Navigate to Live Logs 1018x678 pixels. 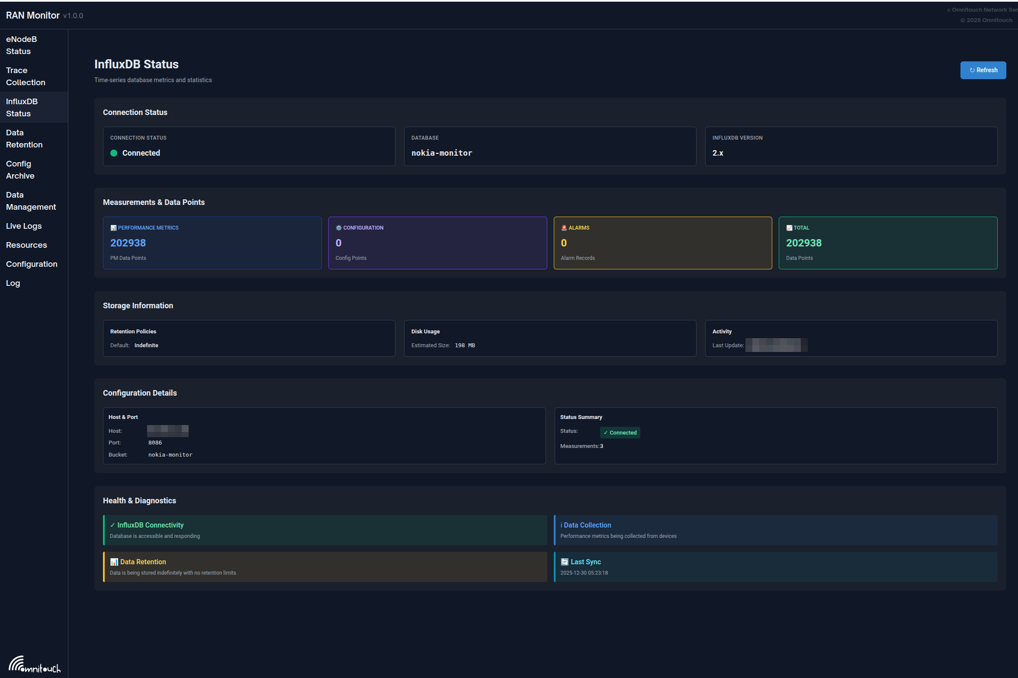(24, 226)
